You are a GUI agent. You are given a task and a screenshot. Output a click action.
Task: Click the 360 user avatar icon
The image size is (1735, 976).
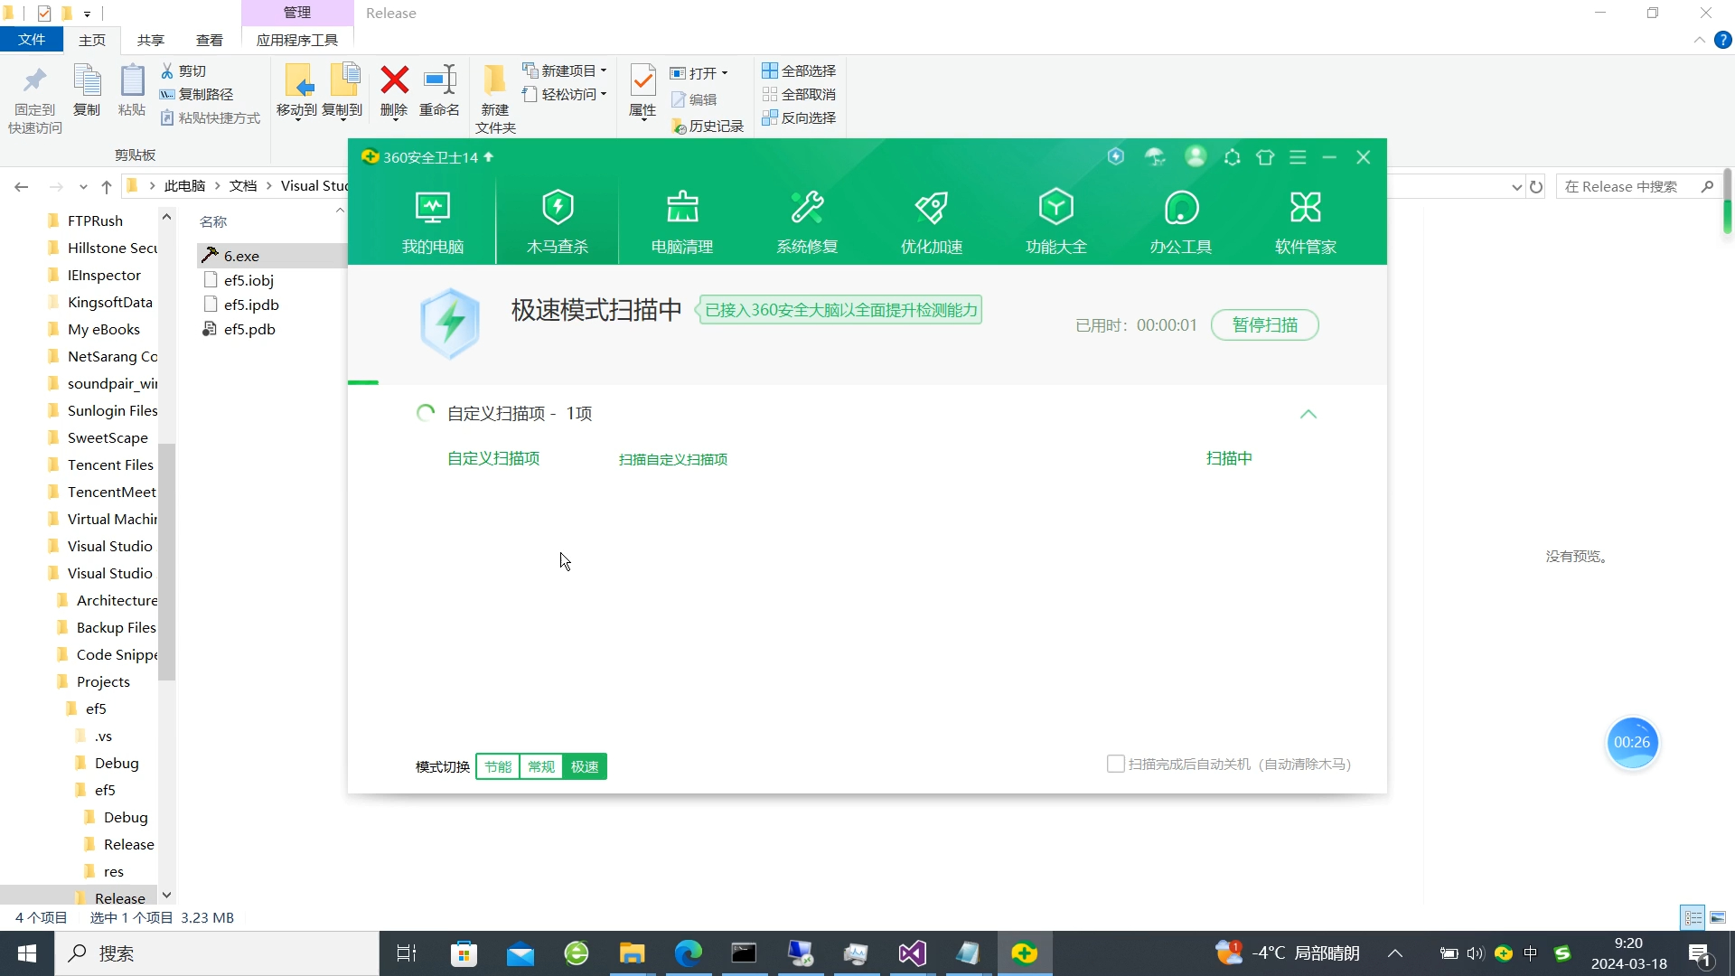coord(1196,156)
